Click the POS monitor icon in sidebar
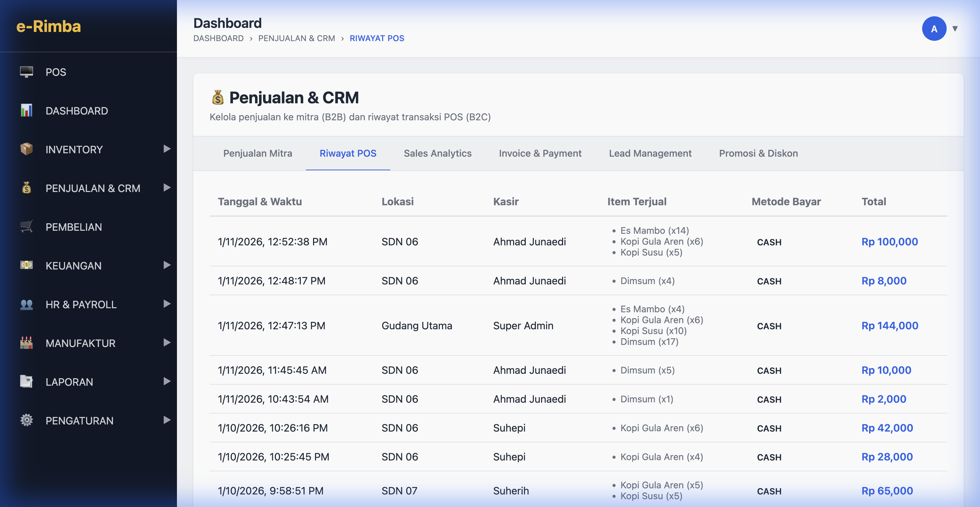Screen dimensions: 980x507 (26, 72)
